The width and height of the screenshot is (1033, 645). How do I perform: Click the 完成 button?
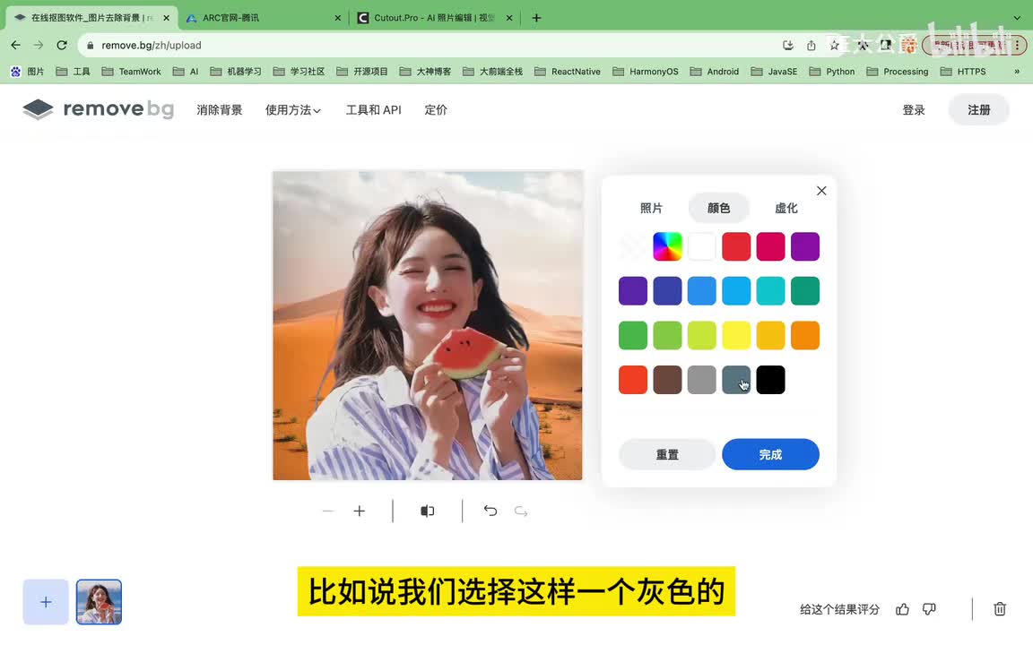pos(770,454)
